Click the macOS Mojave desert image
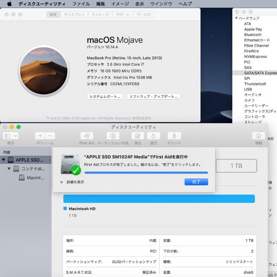This screenshot has height=277, width=277. [43, 71]
